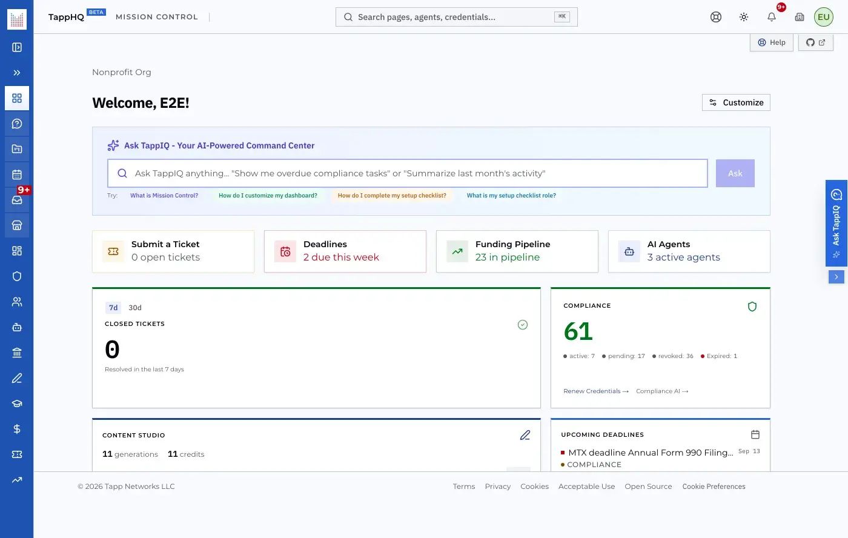
Task: Click the Customize button
Action: click(x=736, y=102)
